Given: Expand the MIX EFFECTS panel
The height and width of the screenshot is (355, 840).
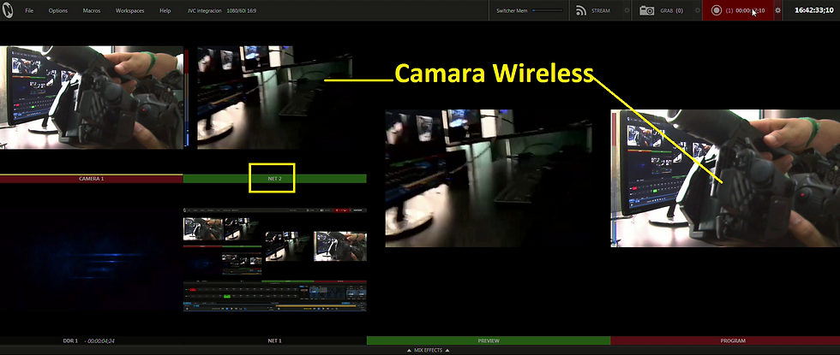Looking at the screenshot, I should click(x=428, y=350).
